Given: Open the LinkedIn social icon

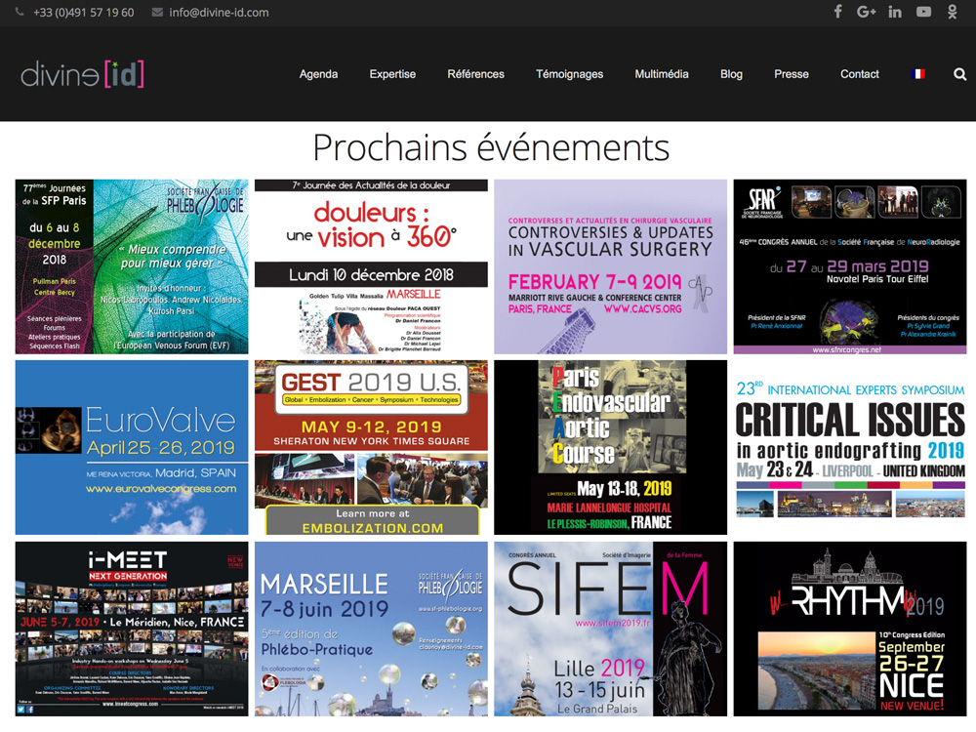Looking at the screenshot, I should click(x=895, y=12).
